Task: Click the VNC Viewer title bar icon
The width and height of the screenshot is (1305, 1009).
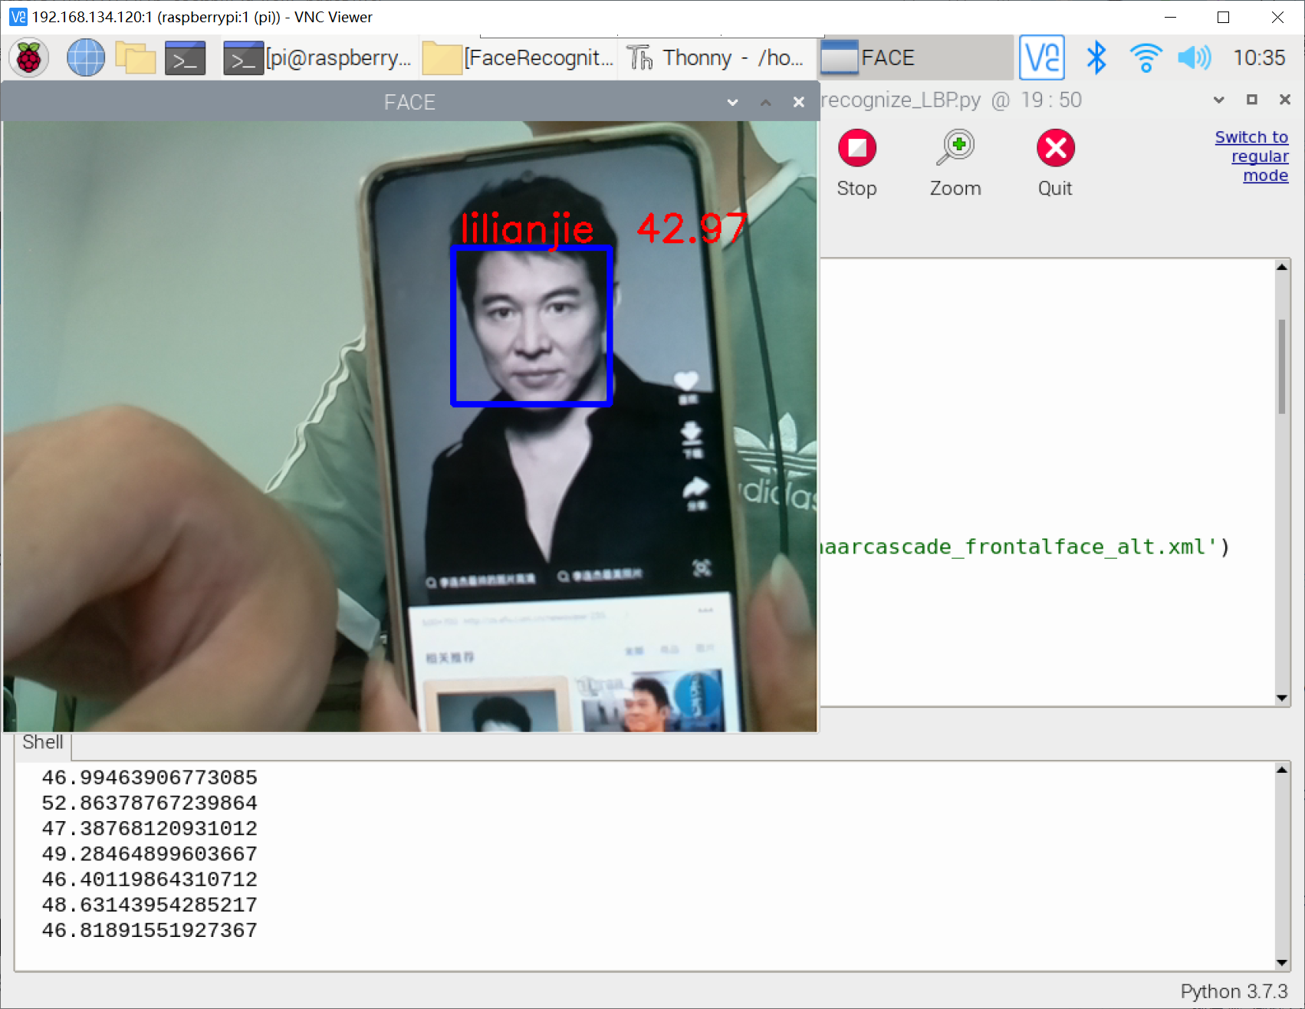Action: coord(18,17)
